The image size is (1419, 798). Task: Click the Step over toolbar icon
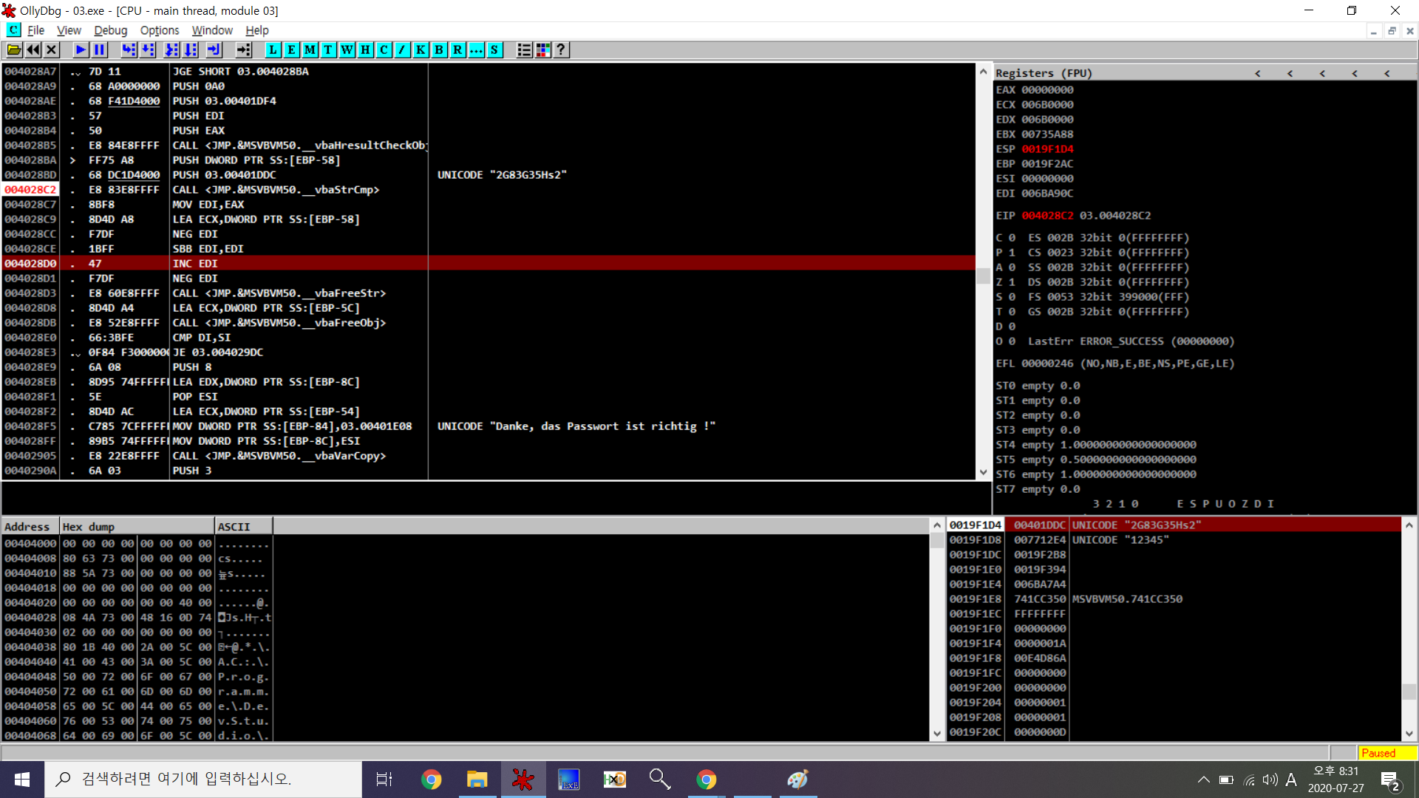click(x=148, y=50)
